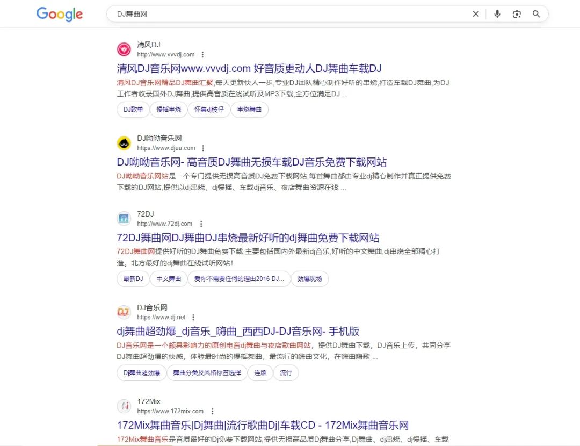The image size is (580, 446).
Task: Select the DJ歌单 sitelink chip
Action: click(133, 110)
